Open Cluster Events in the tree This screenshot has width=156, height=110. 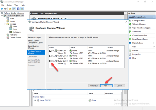click(15, 37)
